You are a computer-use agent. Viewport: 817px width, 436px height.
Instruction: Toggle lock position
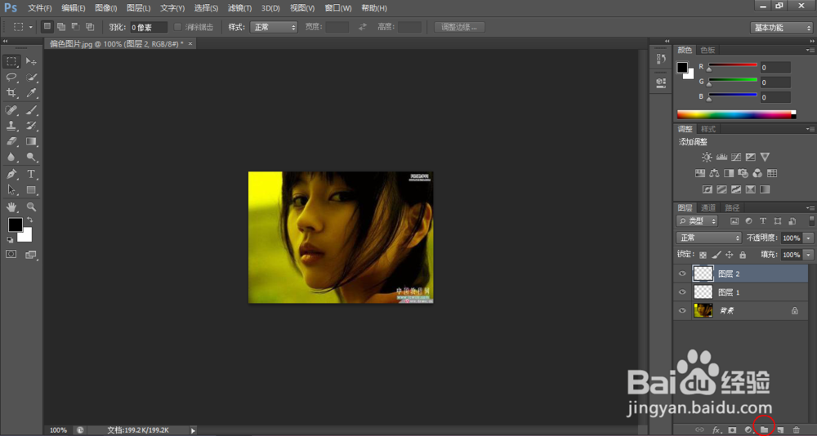[730, 255]
